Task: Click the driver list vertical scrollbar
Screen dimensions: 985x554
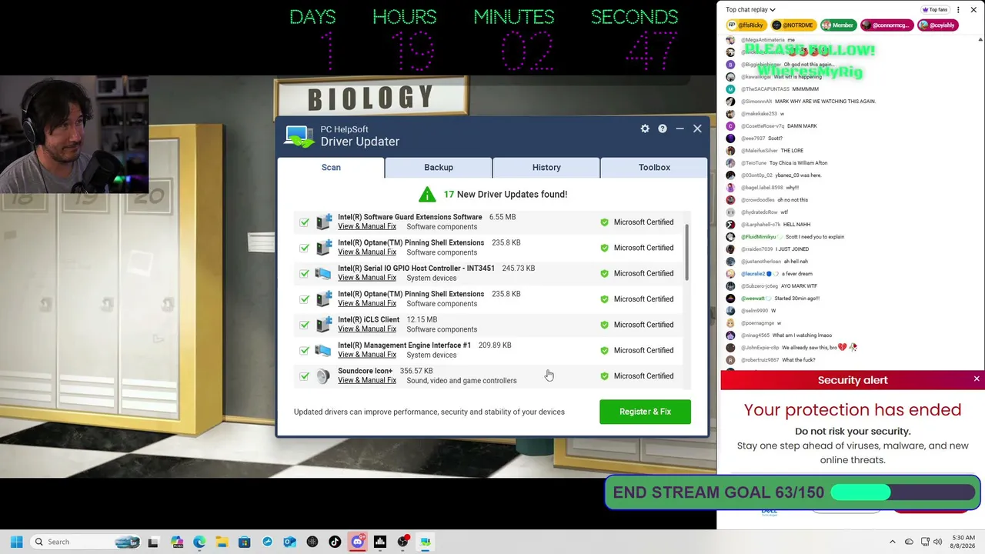Action: coord(686,254)
